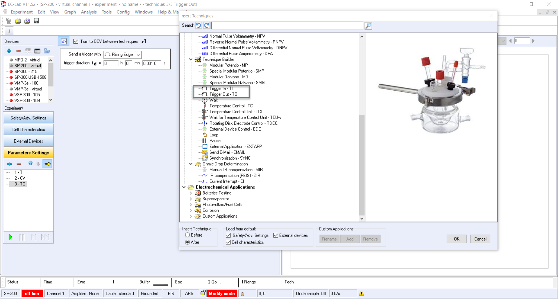This screenshot has width=558, height=299.
Task: Open the Rising Edge trigger dropdown
Action: pyautogui.click(x=122, y=55)
